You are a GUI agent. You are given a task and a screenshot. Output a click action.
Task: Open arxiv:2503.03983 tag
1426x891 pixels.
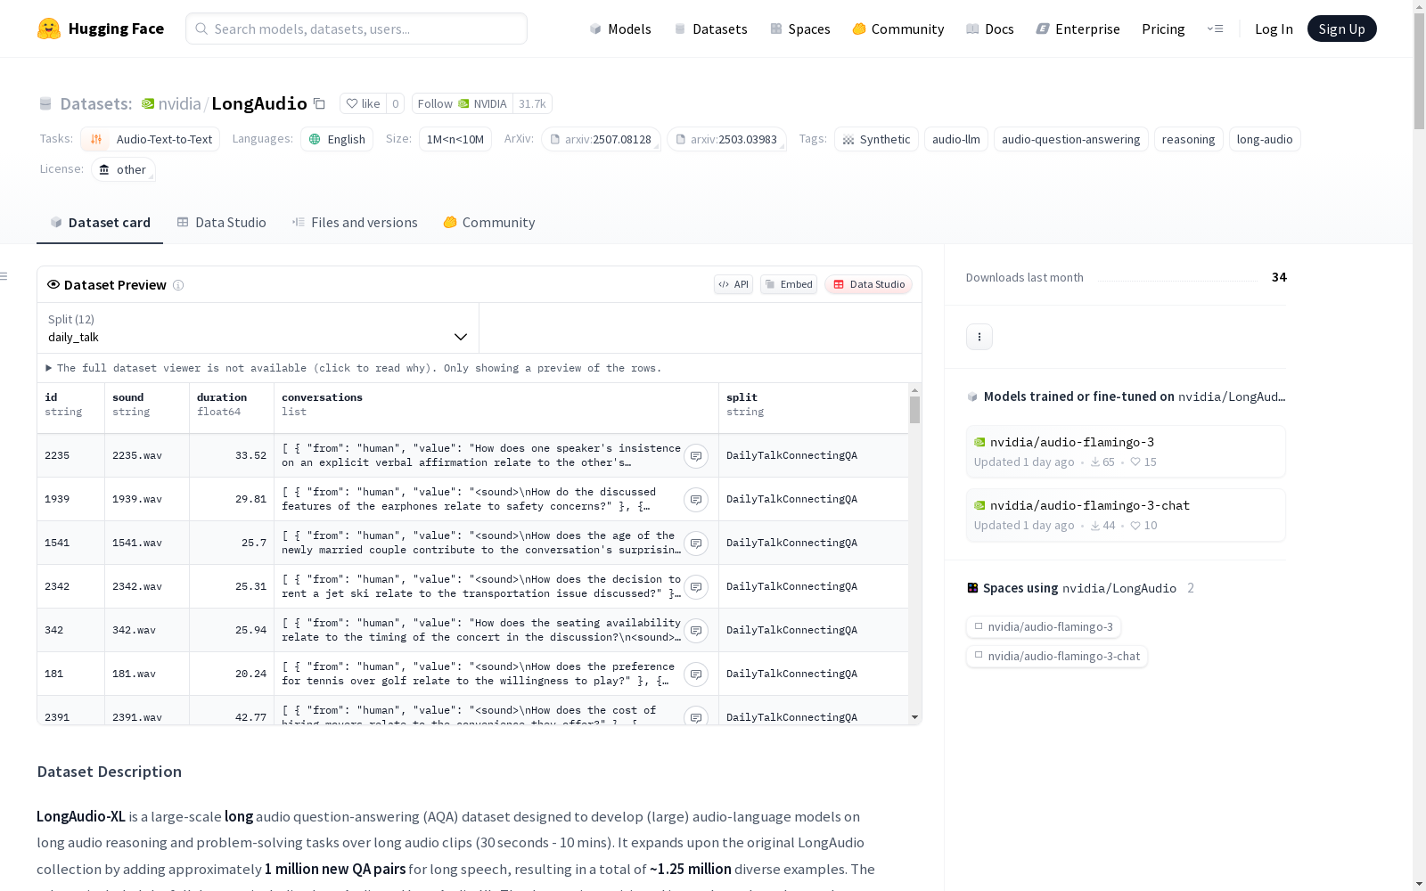(726, 139)
